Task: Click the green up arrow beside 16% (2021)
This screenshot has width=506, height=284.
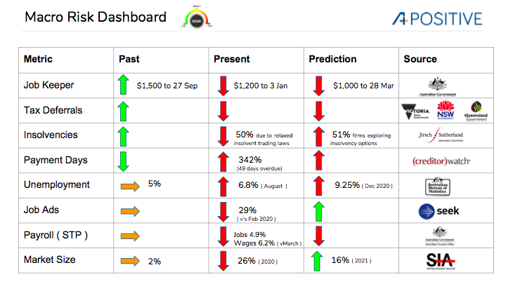Action: coord(319,261)
